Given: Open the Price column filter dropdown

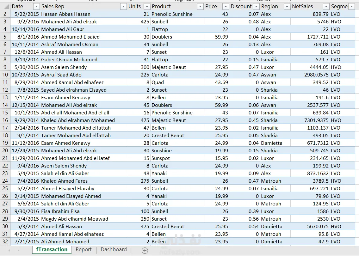Looking at the screenshot, I should click(x=225, y=7).
